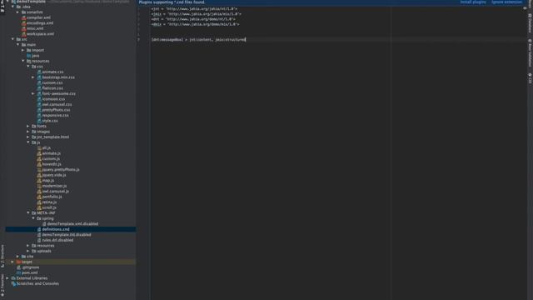533x300 pixels.
Task: Select style.css file
Action: [x=50, y=121]
